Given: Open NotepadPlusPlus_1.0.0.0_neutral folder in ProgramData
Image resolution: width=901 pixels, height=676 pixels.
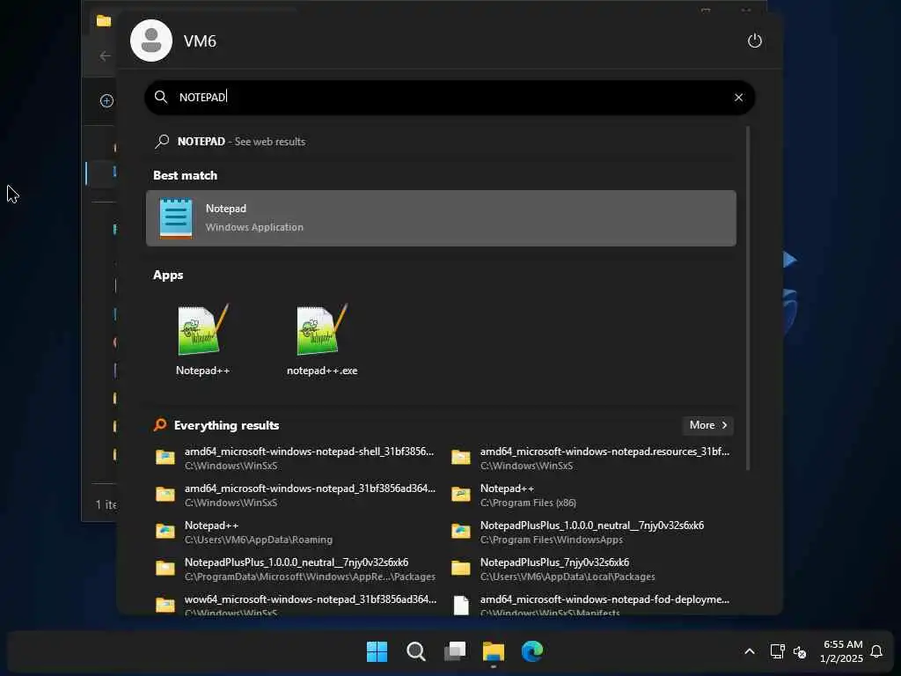Looking at the screenshot, I should [x=294, y=569].
